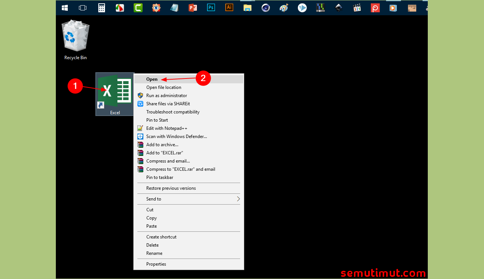The width and height of the screenshot is (484, 279).
Task: Select Rename from the context menu
Action: 189,253
